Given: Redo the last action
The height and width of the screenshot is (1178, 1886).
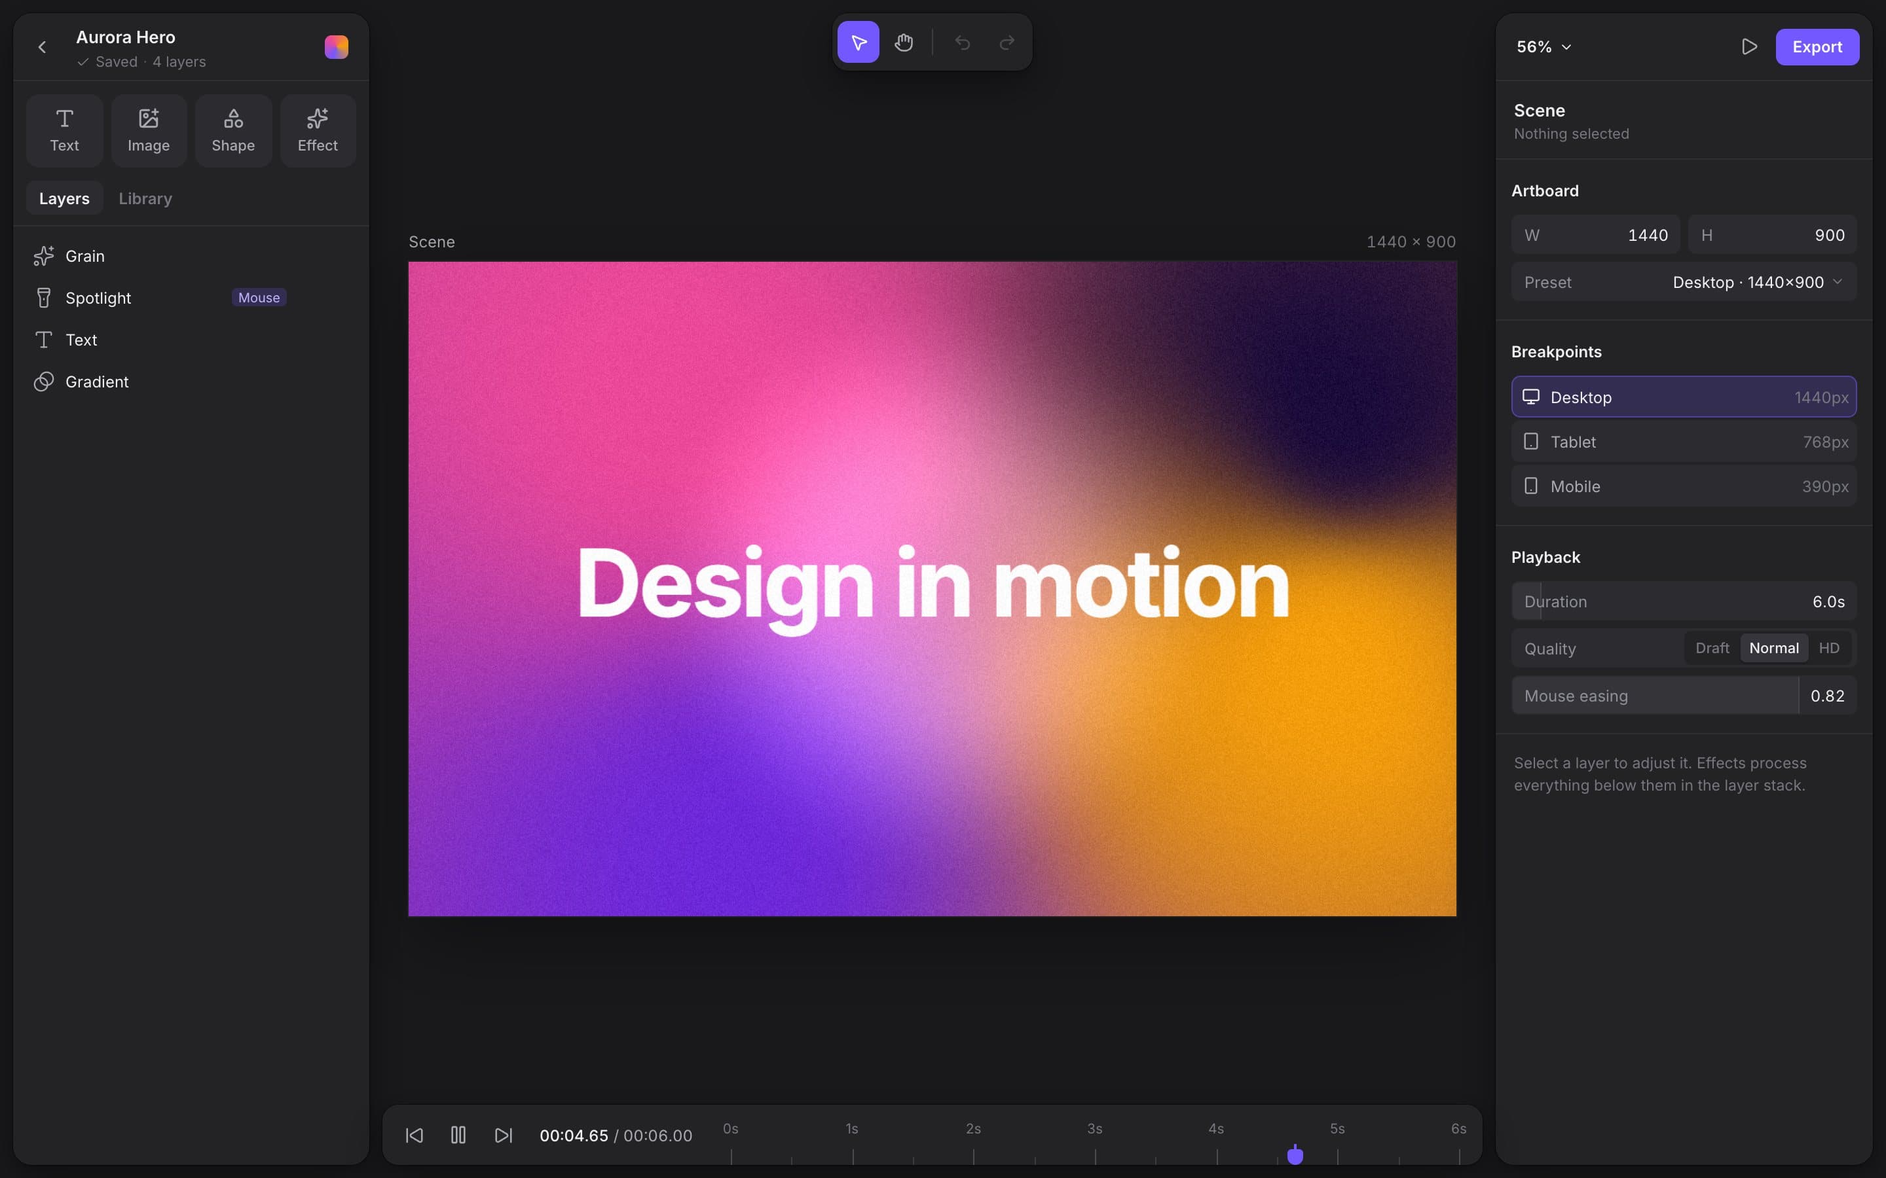Looking at the screenshot, I should [x=1007, y=42].
